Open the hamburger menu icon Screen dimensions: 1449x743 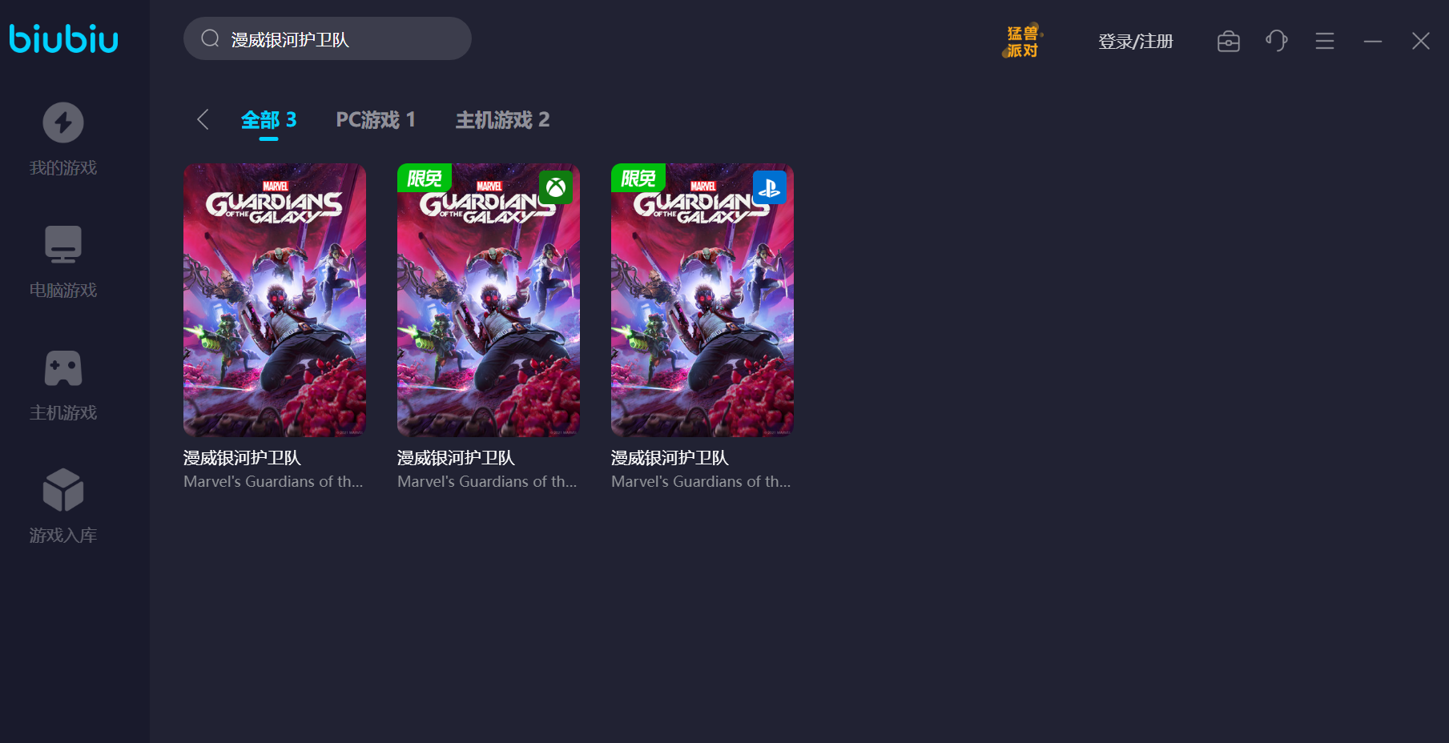pos(1324,41)
